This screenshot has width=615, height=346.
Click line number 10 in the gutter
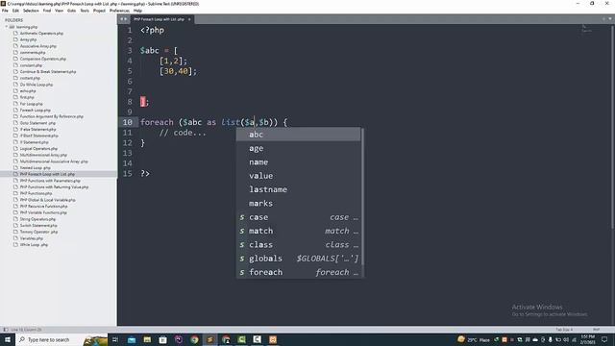point(128,122)
